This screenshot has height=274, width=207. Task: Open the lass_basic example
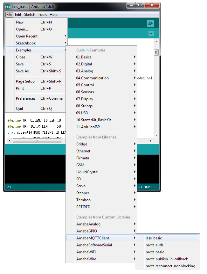[x=168, y=238]
